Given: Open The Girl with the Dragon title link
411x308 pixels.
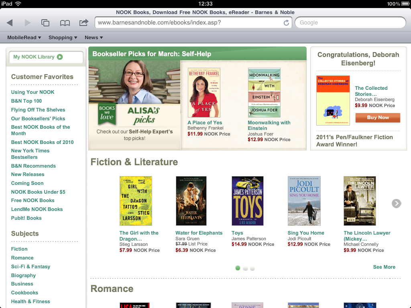Looking at the screenshot, I should pos(139,236).
